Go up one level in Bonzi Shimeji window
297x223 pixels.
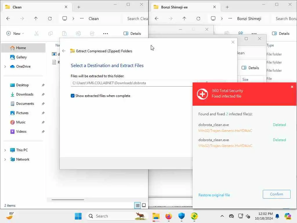tap(184, 19)
